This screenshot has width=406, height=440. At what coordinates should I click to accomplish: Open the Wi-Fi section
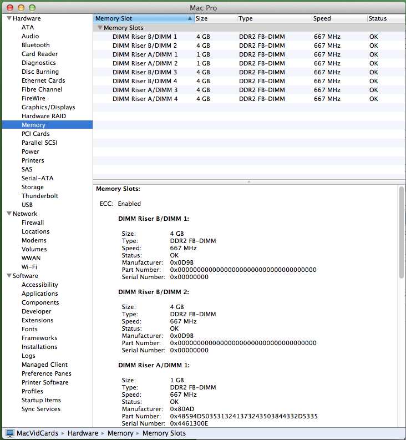pyautogui.click(x=29, y=267)
